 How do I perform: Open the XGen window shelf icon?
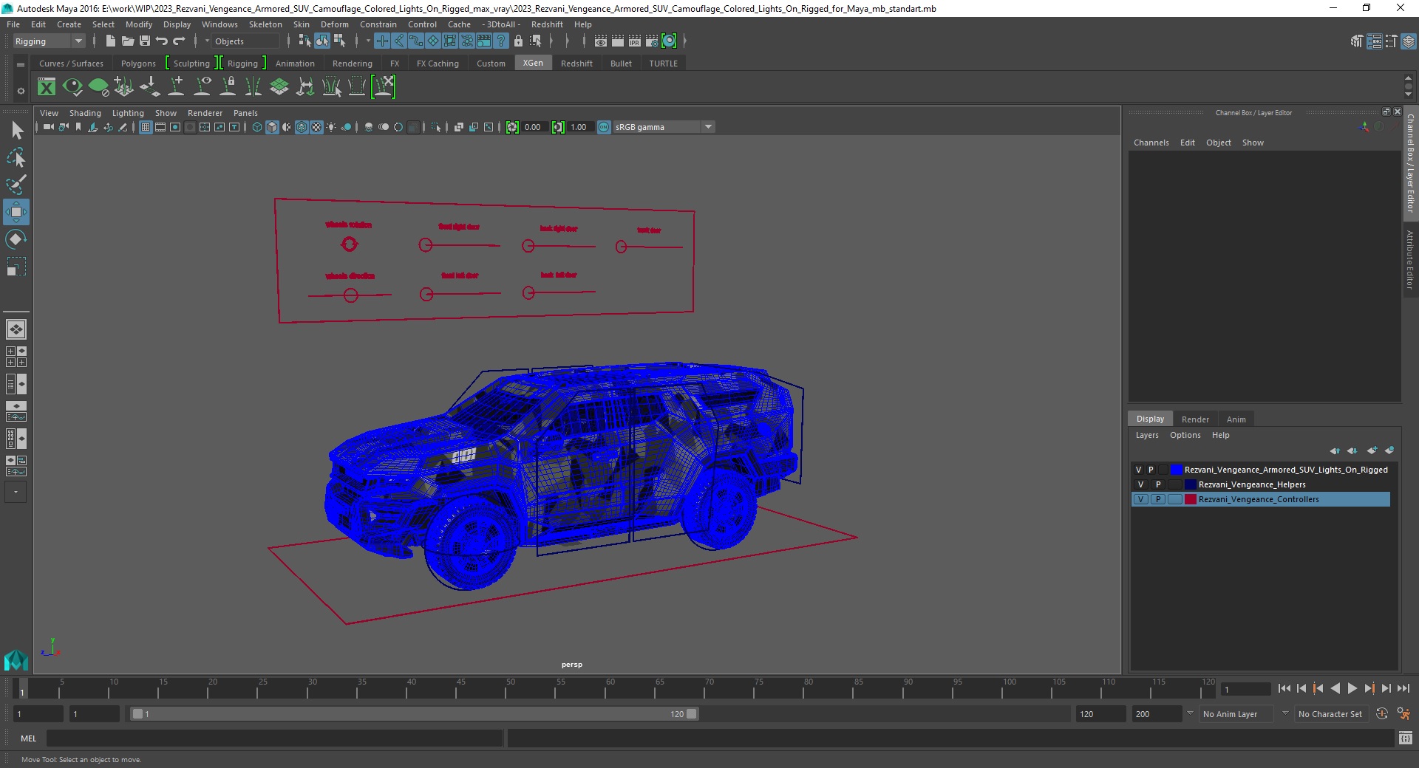pyautogui.click(x=47, y=87)
